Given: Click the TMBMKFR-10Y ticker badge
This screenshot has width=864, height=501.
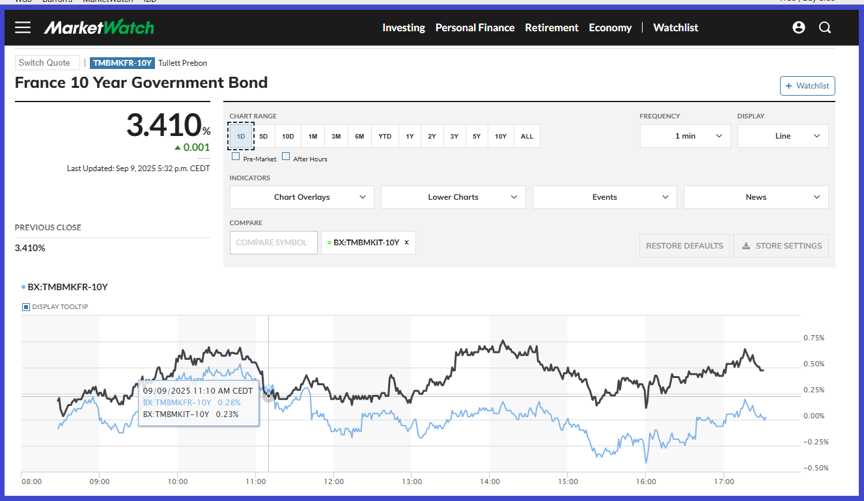Looking at the screenshot, I should click(x=122, y=63).
